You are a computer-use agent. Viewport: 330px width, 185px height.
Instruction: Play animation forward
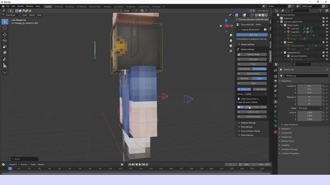(140, 164)
